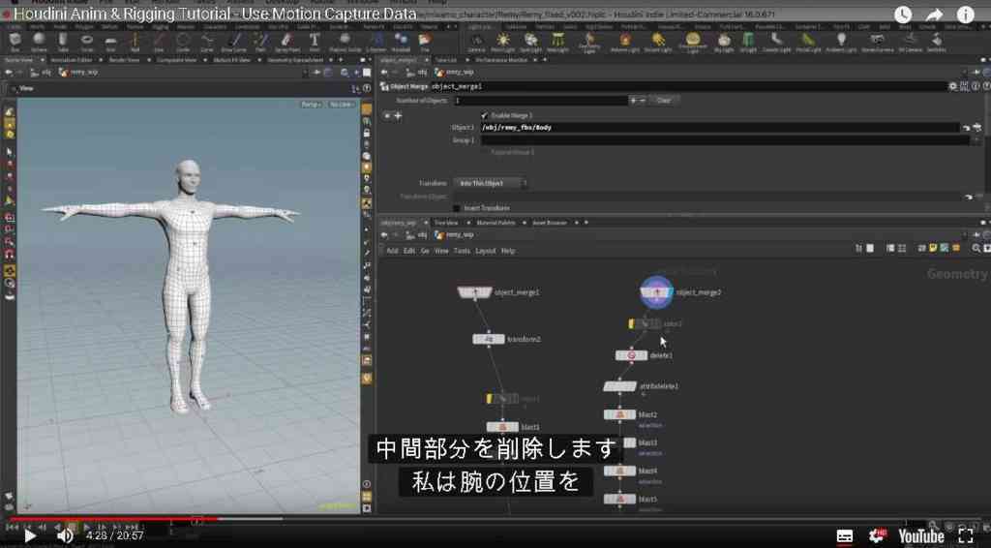The width and height of the screenshot is (991, 548).
Task: Toggle Enable Merge 1 checkbox
Action: pos(485,115)
